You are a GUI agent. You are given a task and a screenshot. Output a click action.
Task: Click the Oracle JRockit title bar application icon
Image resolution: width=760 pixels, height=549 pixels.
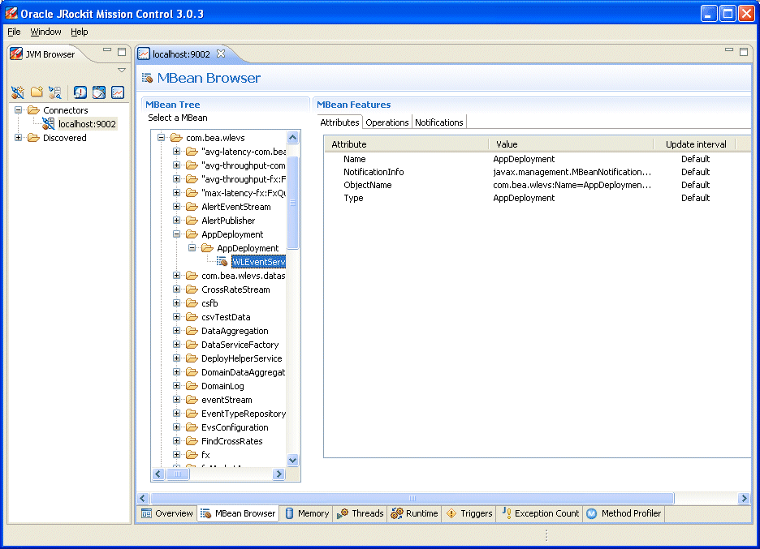point(11,14)
